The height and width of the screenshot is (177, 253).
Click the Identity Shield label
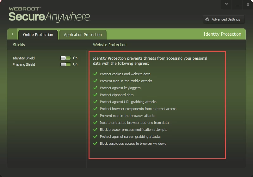pyautogui.click(x=24, y=58)
